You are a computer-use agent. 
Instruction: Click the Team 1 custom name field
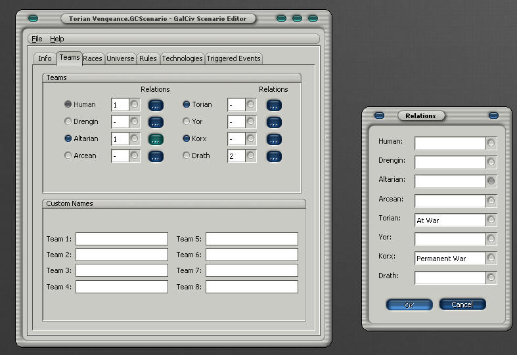(122, 239)
